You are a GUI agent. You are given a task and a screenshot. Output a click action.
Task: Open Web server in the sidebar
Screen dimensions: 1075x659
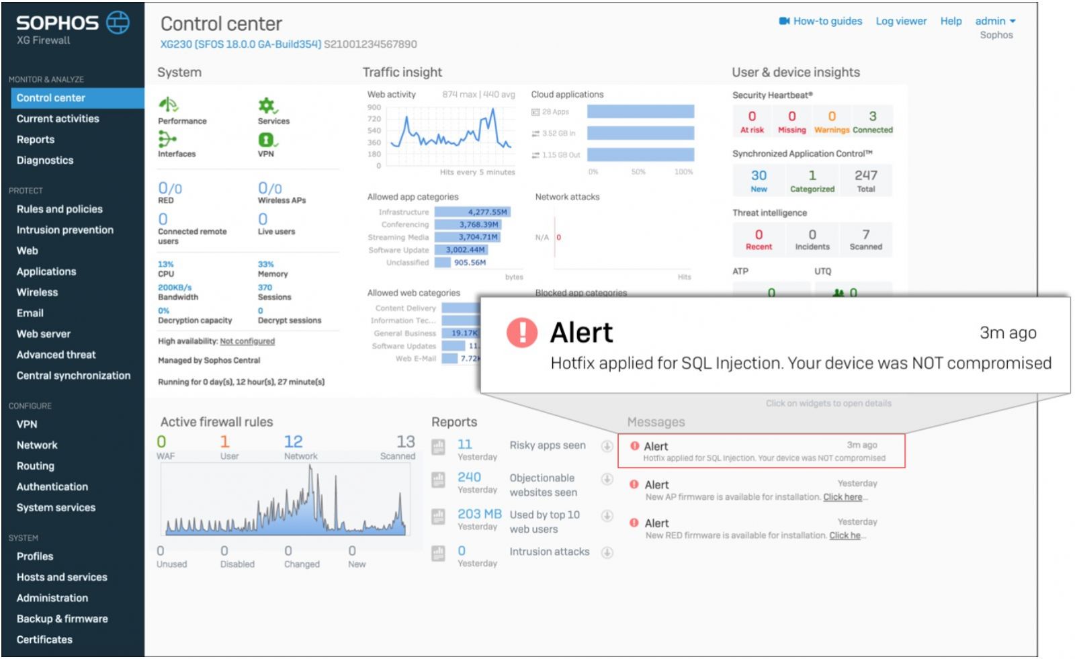[x=44, y=335]
